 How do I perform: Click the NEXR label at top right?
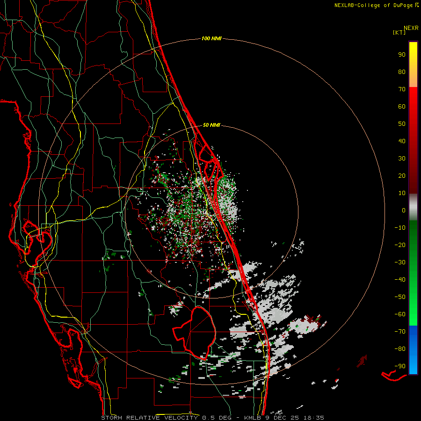point(411,28)
